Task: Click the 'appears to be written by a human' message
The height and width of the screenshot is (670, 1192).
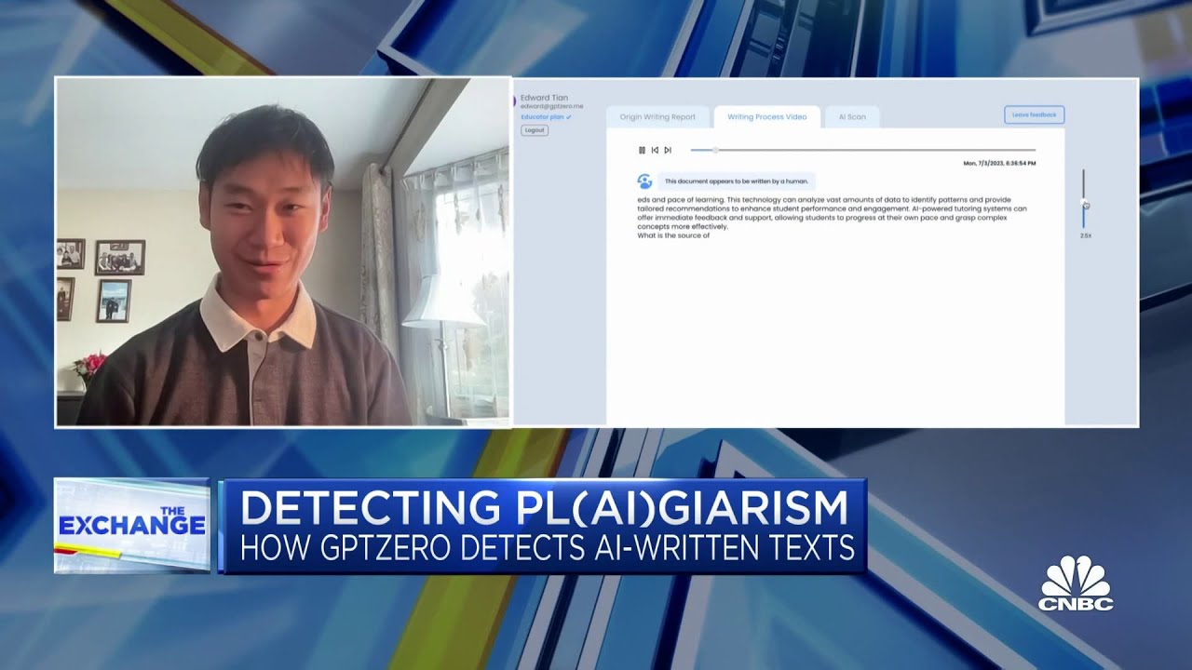Action: (x=737, y=181)
